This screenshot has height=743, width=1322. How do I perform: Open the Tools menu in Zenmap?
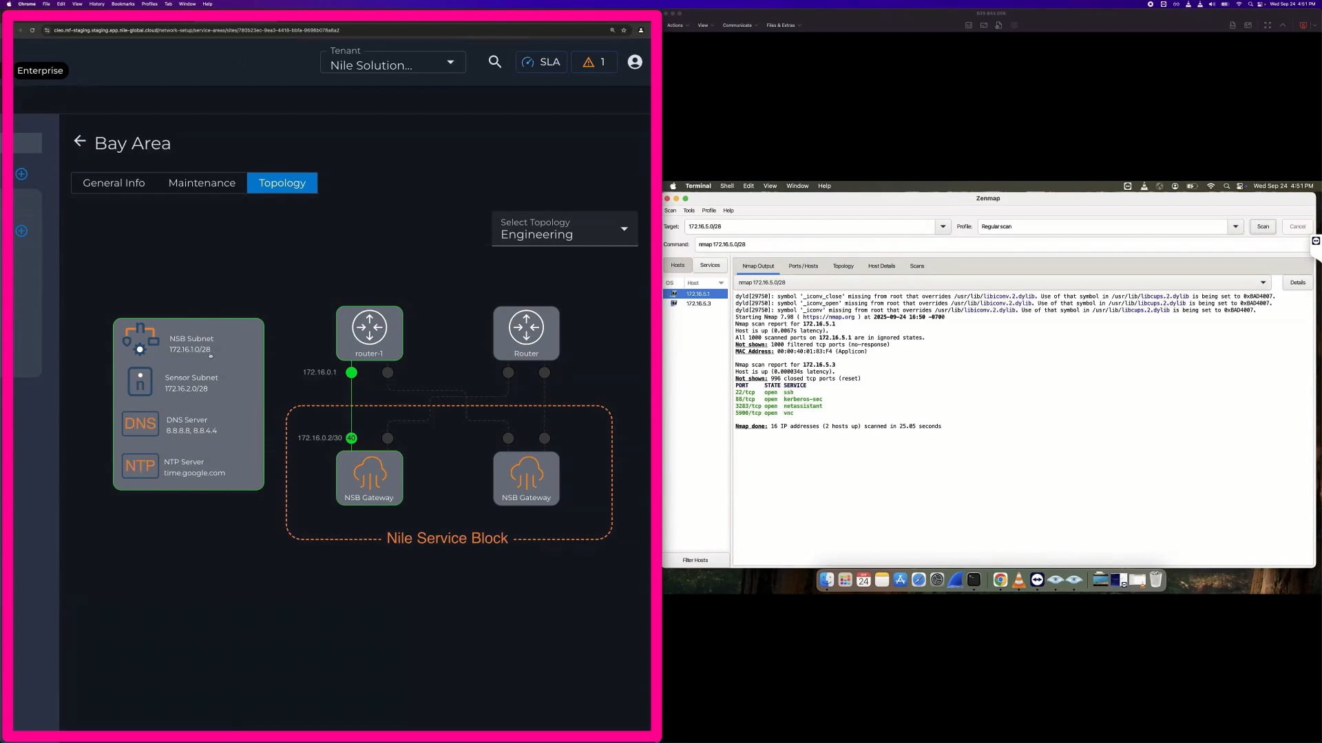pyautogui.click(x=689, y=211)
